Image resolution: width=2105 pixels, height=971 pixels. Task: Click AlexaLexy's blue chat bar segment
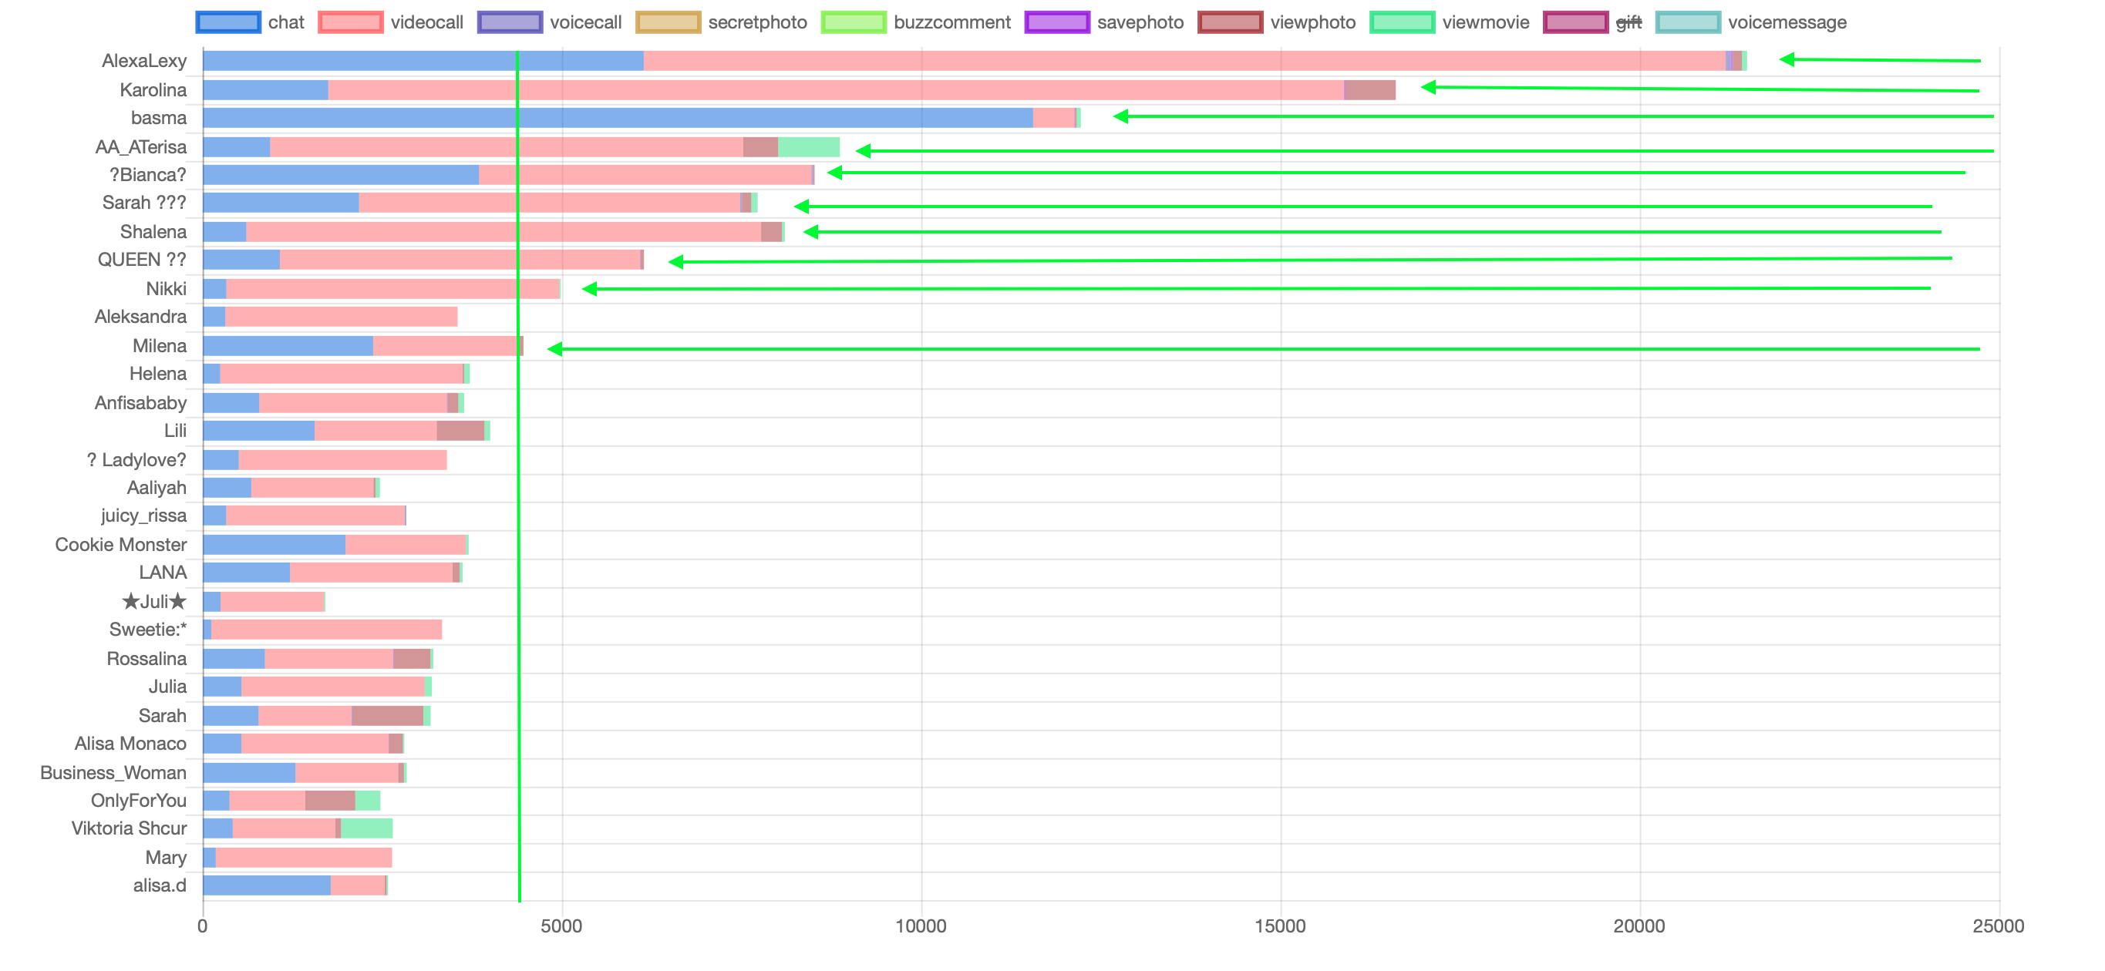coord(423,60)
